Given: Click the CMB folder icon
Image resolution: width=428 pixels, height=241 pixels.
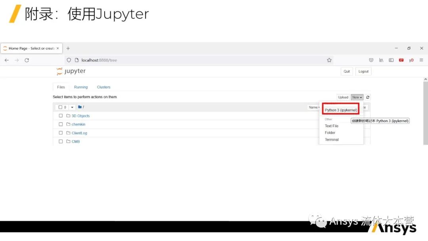Looking at the screenshot, I should [x=68, y=142].
